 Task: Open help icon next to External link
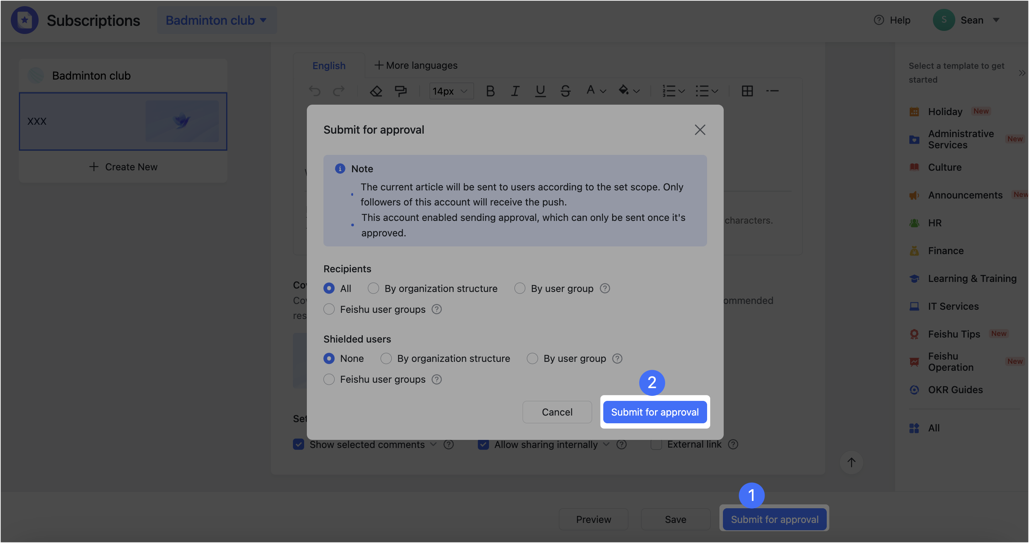click(733, 444)
